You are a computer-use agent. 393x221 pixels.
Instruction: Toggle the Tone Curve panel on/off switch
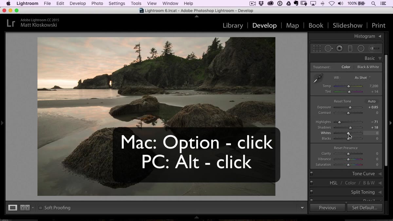[x=311, y=174]
